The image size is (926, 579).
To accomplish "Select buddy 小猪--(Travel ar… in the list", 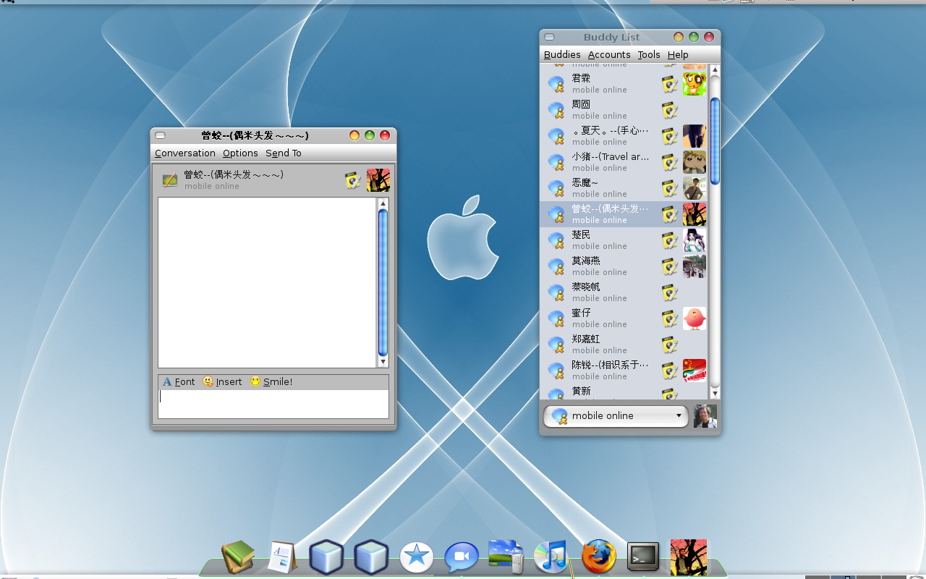I will [624, 162].
